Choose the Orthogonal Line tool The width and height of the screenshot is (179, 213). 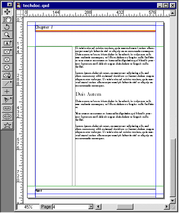pyautogui.click(x=7, y=92)
